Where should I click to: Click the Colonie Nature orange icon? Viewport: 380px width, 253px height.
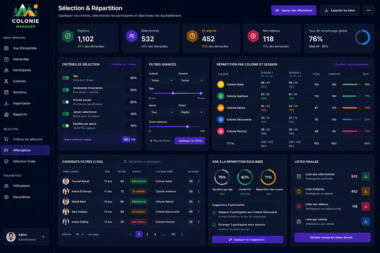pyautogui.click(x=221, y=107)
